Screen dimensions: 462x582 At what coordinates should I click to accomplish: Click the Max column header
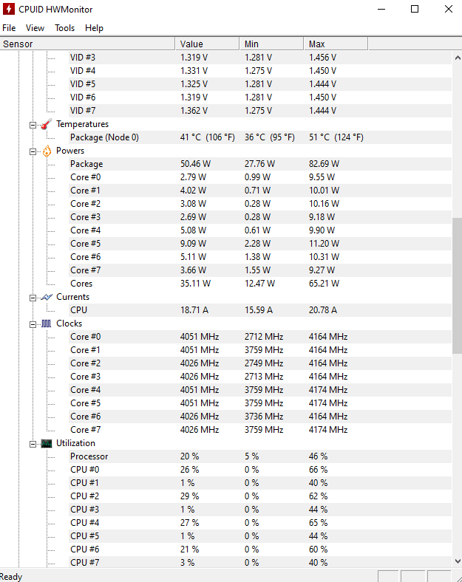(336, 44)
